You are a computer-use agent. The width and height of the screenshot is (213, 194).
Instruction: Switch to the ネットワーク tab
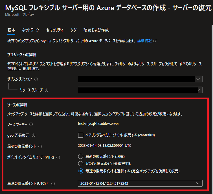tap(30, 30)
